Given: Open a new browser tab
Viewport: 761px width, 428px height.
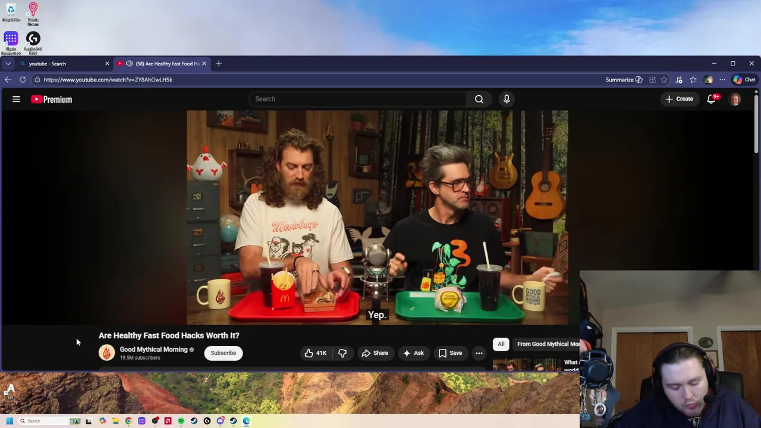Looking at the screenshot, I should pos(219,64).
